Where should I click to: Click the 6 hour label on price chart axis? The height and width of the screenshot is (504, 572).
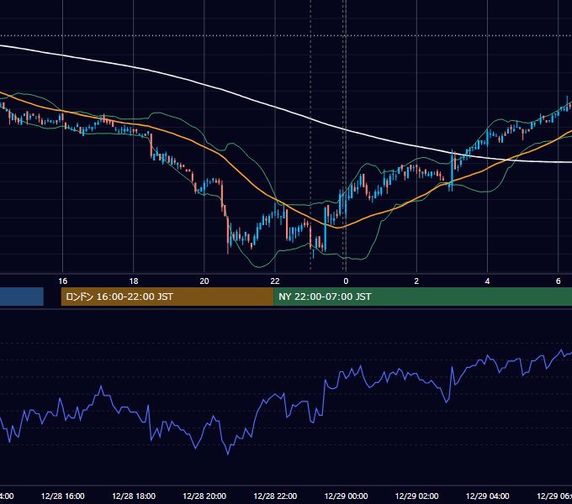click(559, 281)
